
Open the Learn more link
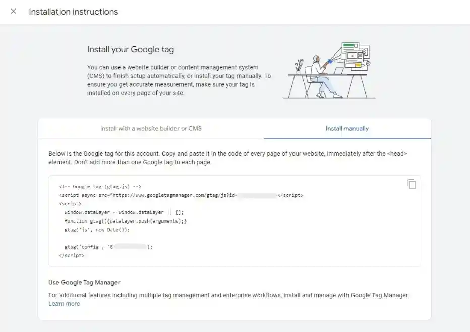tap(64, 303)
